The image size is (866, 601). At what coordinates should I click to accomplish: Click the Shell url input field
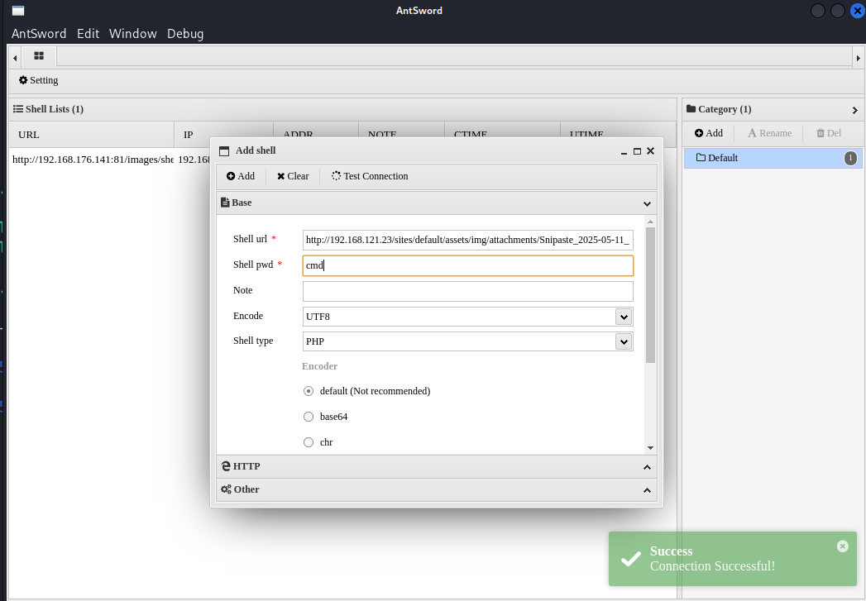click(x=468, y=240)
